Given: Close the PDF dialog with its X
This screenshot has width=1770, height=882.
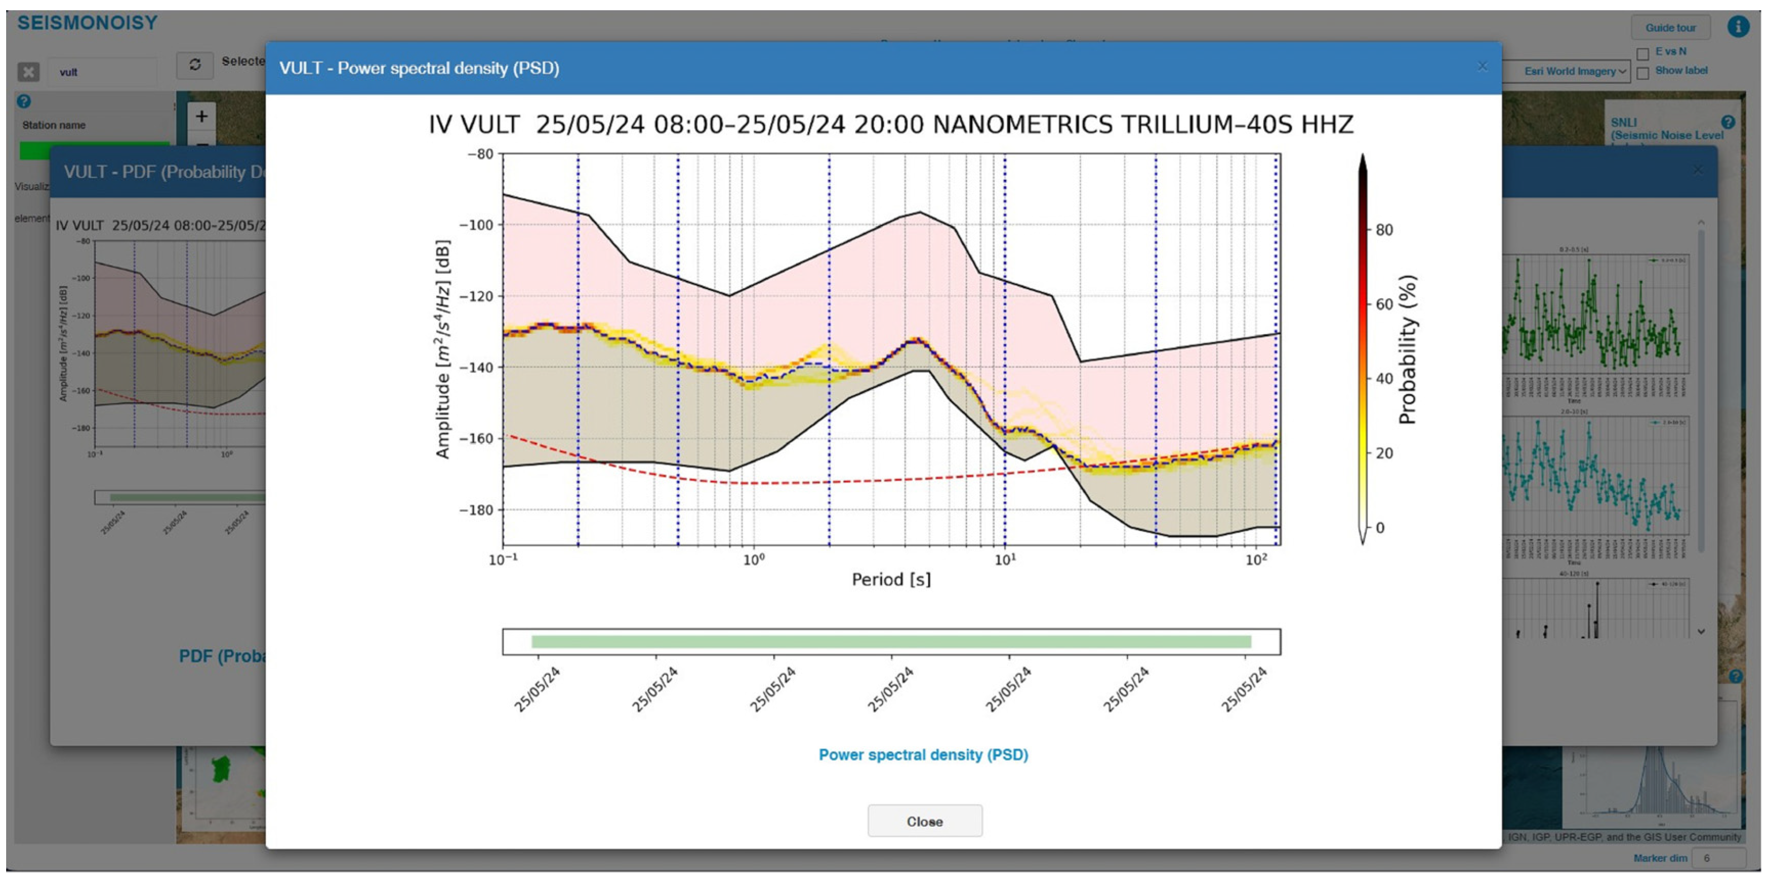Looking at the screenshot, I should pyautogui.click(x=1698, y=170).
